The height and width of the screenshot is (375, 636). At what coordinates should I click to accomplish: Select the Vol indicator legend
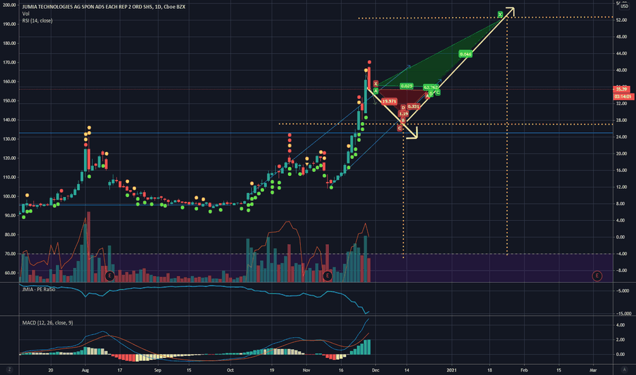(x=25, y=14)
